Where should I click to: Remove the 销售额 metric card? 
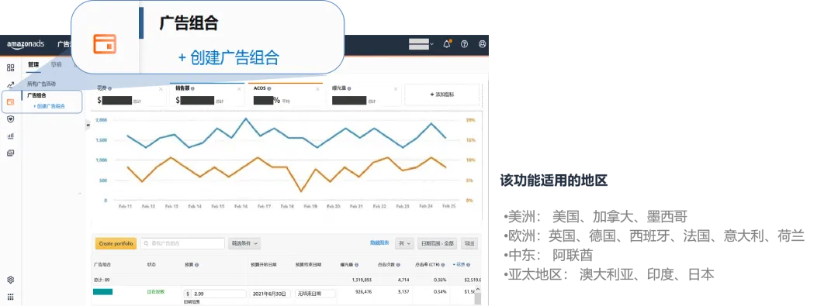click(239, 89)
